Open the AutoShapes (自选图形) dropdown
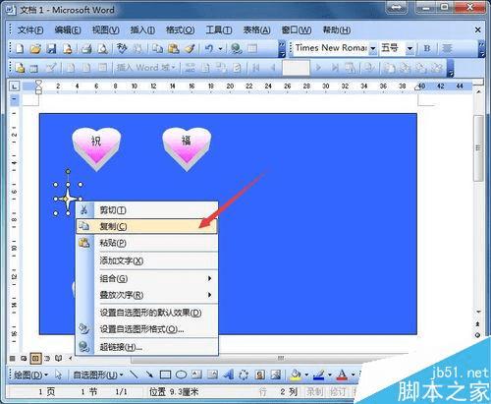Viewport: 491px width, 404px height. point(98,375)
